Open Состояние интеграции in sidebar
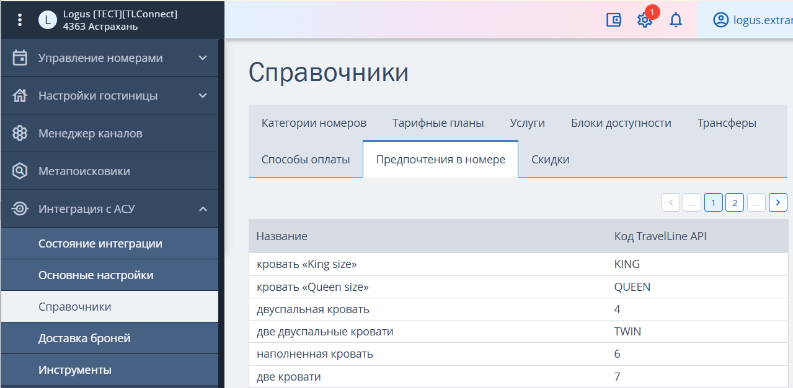 coord(100,244)
